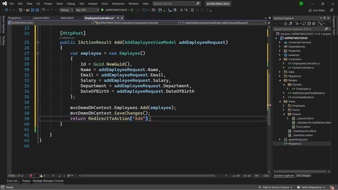Go to next issue with the down arrow
338x190 pixels.
60,176
